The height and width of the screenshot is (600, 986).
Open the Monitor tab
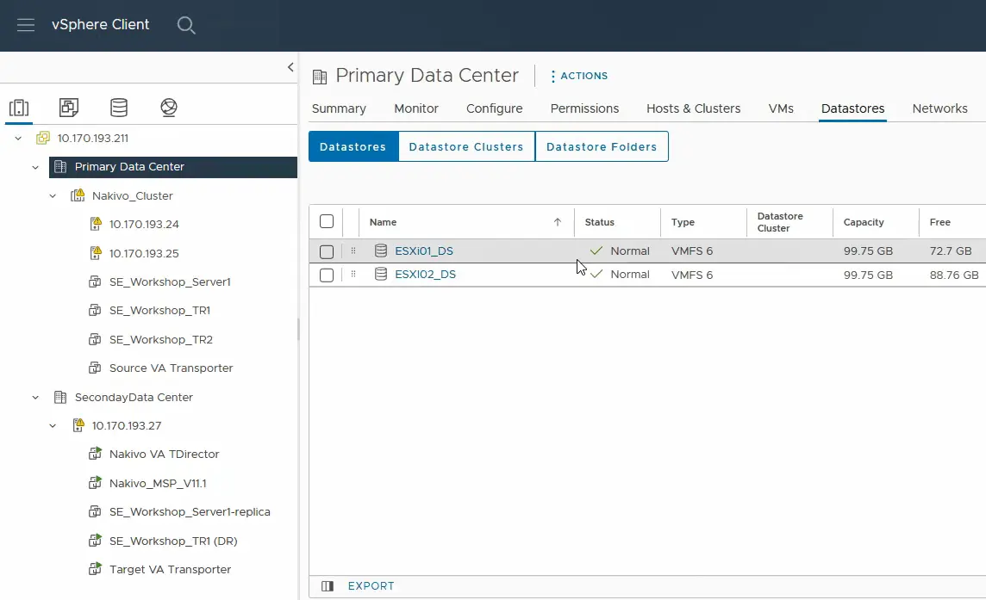416,108
